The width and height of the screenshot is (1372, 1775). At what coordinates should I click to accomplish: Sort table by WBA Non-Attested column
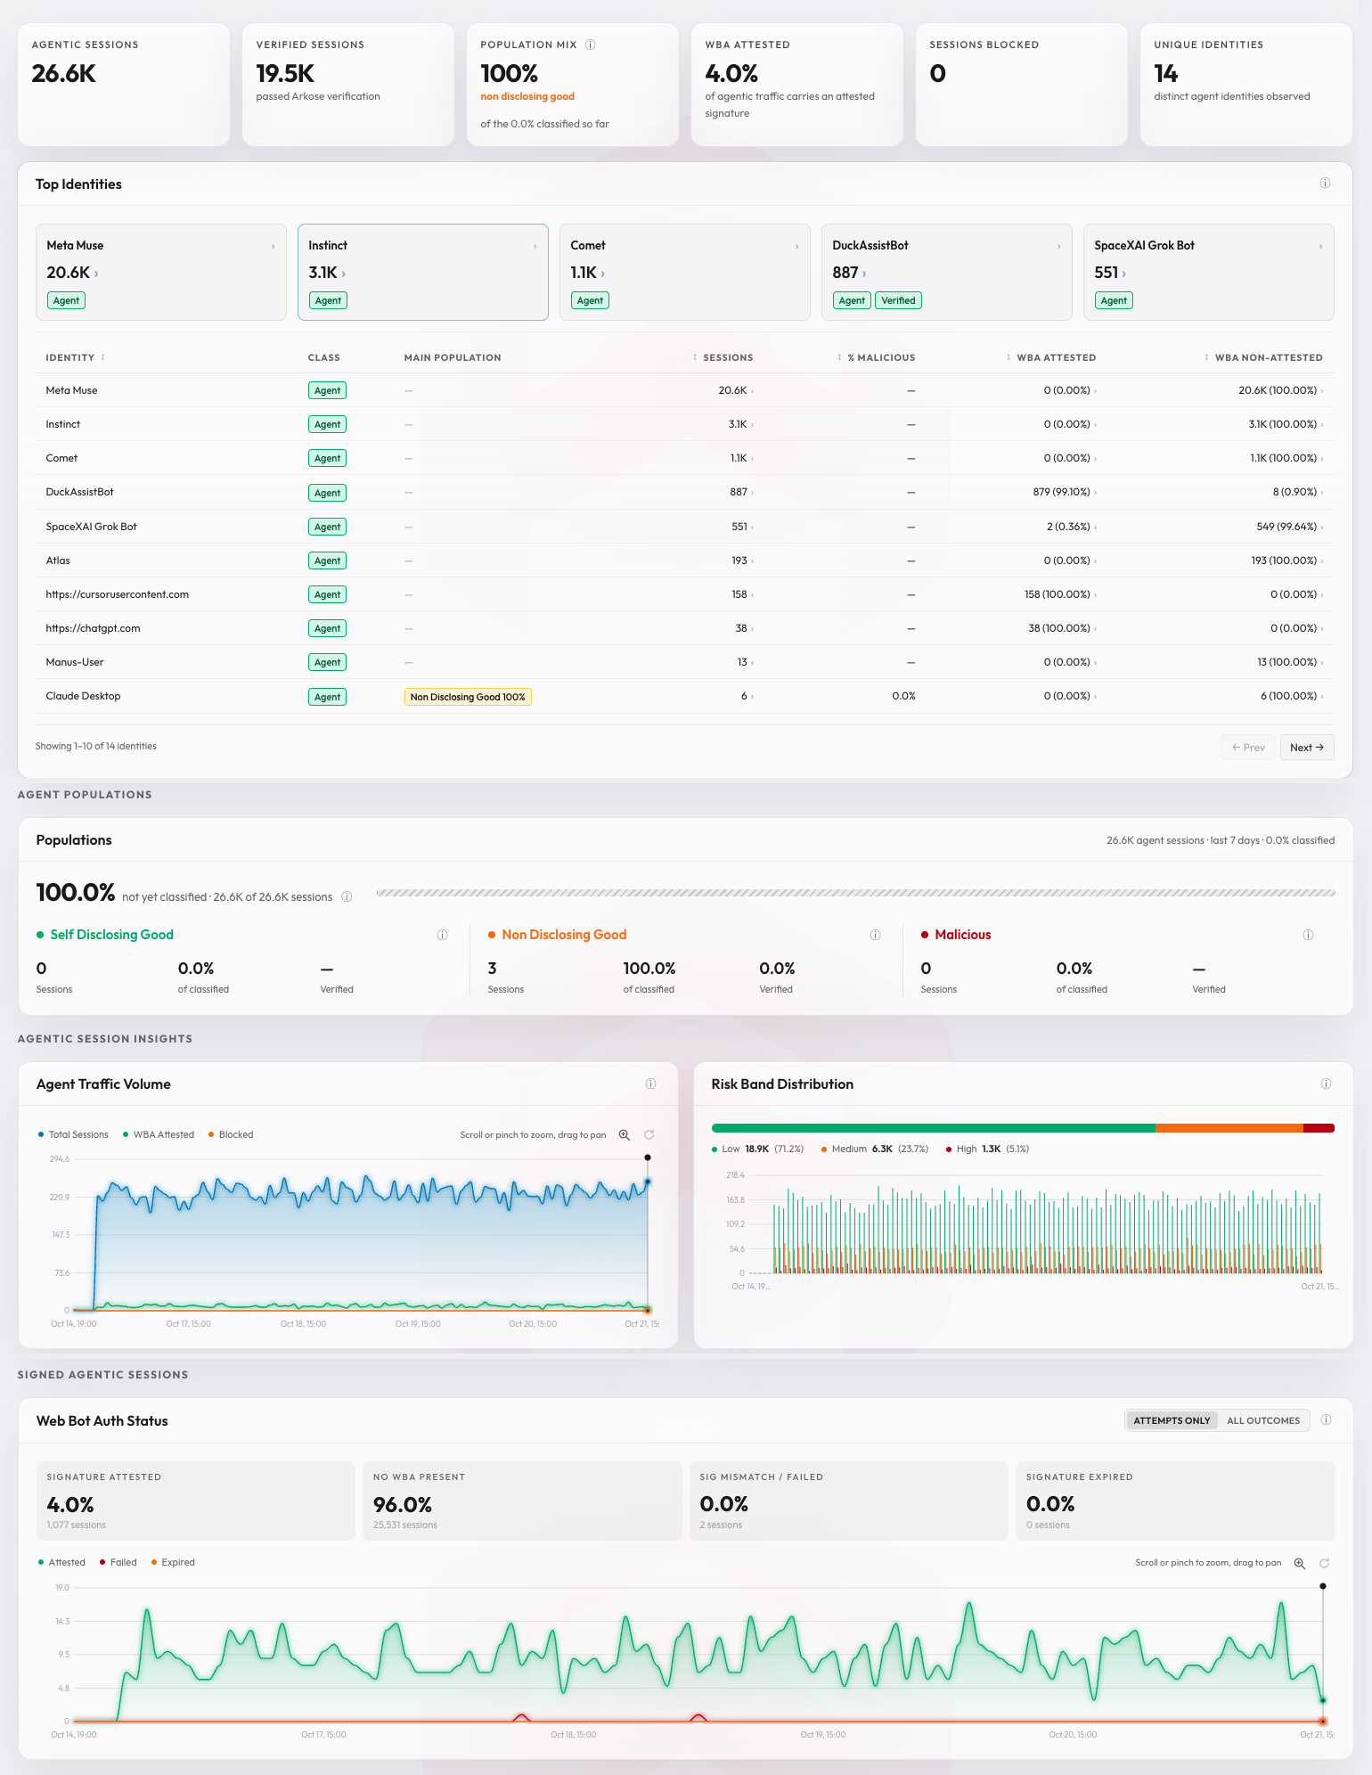click(x=1262, y=357)
